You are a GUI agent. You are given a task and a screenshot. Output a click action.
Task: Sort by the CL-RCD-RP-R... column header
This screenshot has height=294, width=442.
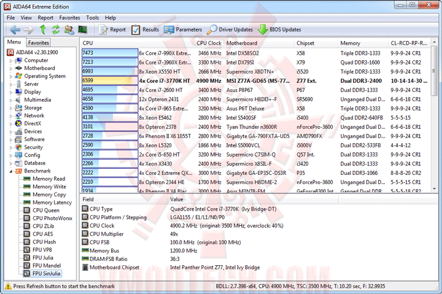pyautogui.click(x=409, y=43)
